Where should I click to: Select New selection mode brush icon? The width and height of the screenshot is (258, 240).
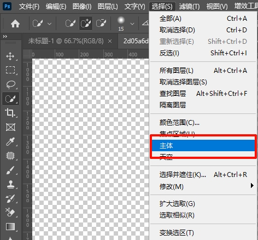click(71, 24)
